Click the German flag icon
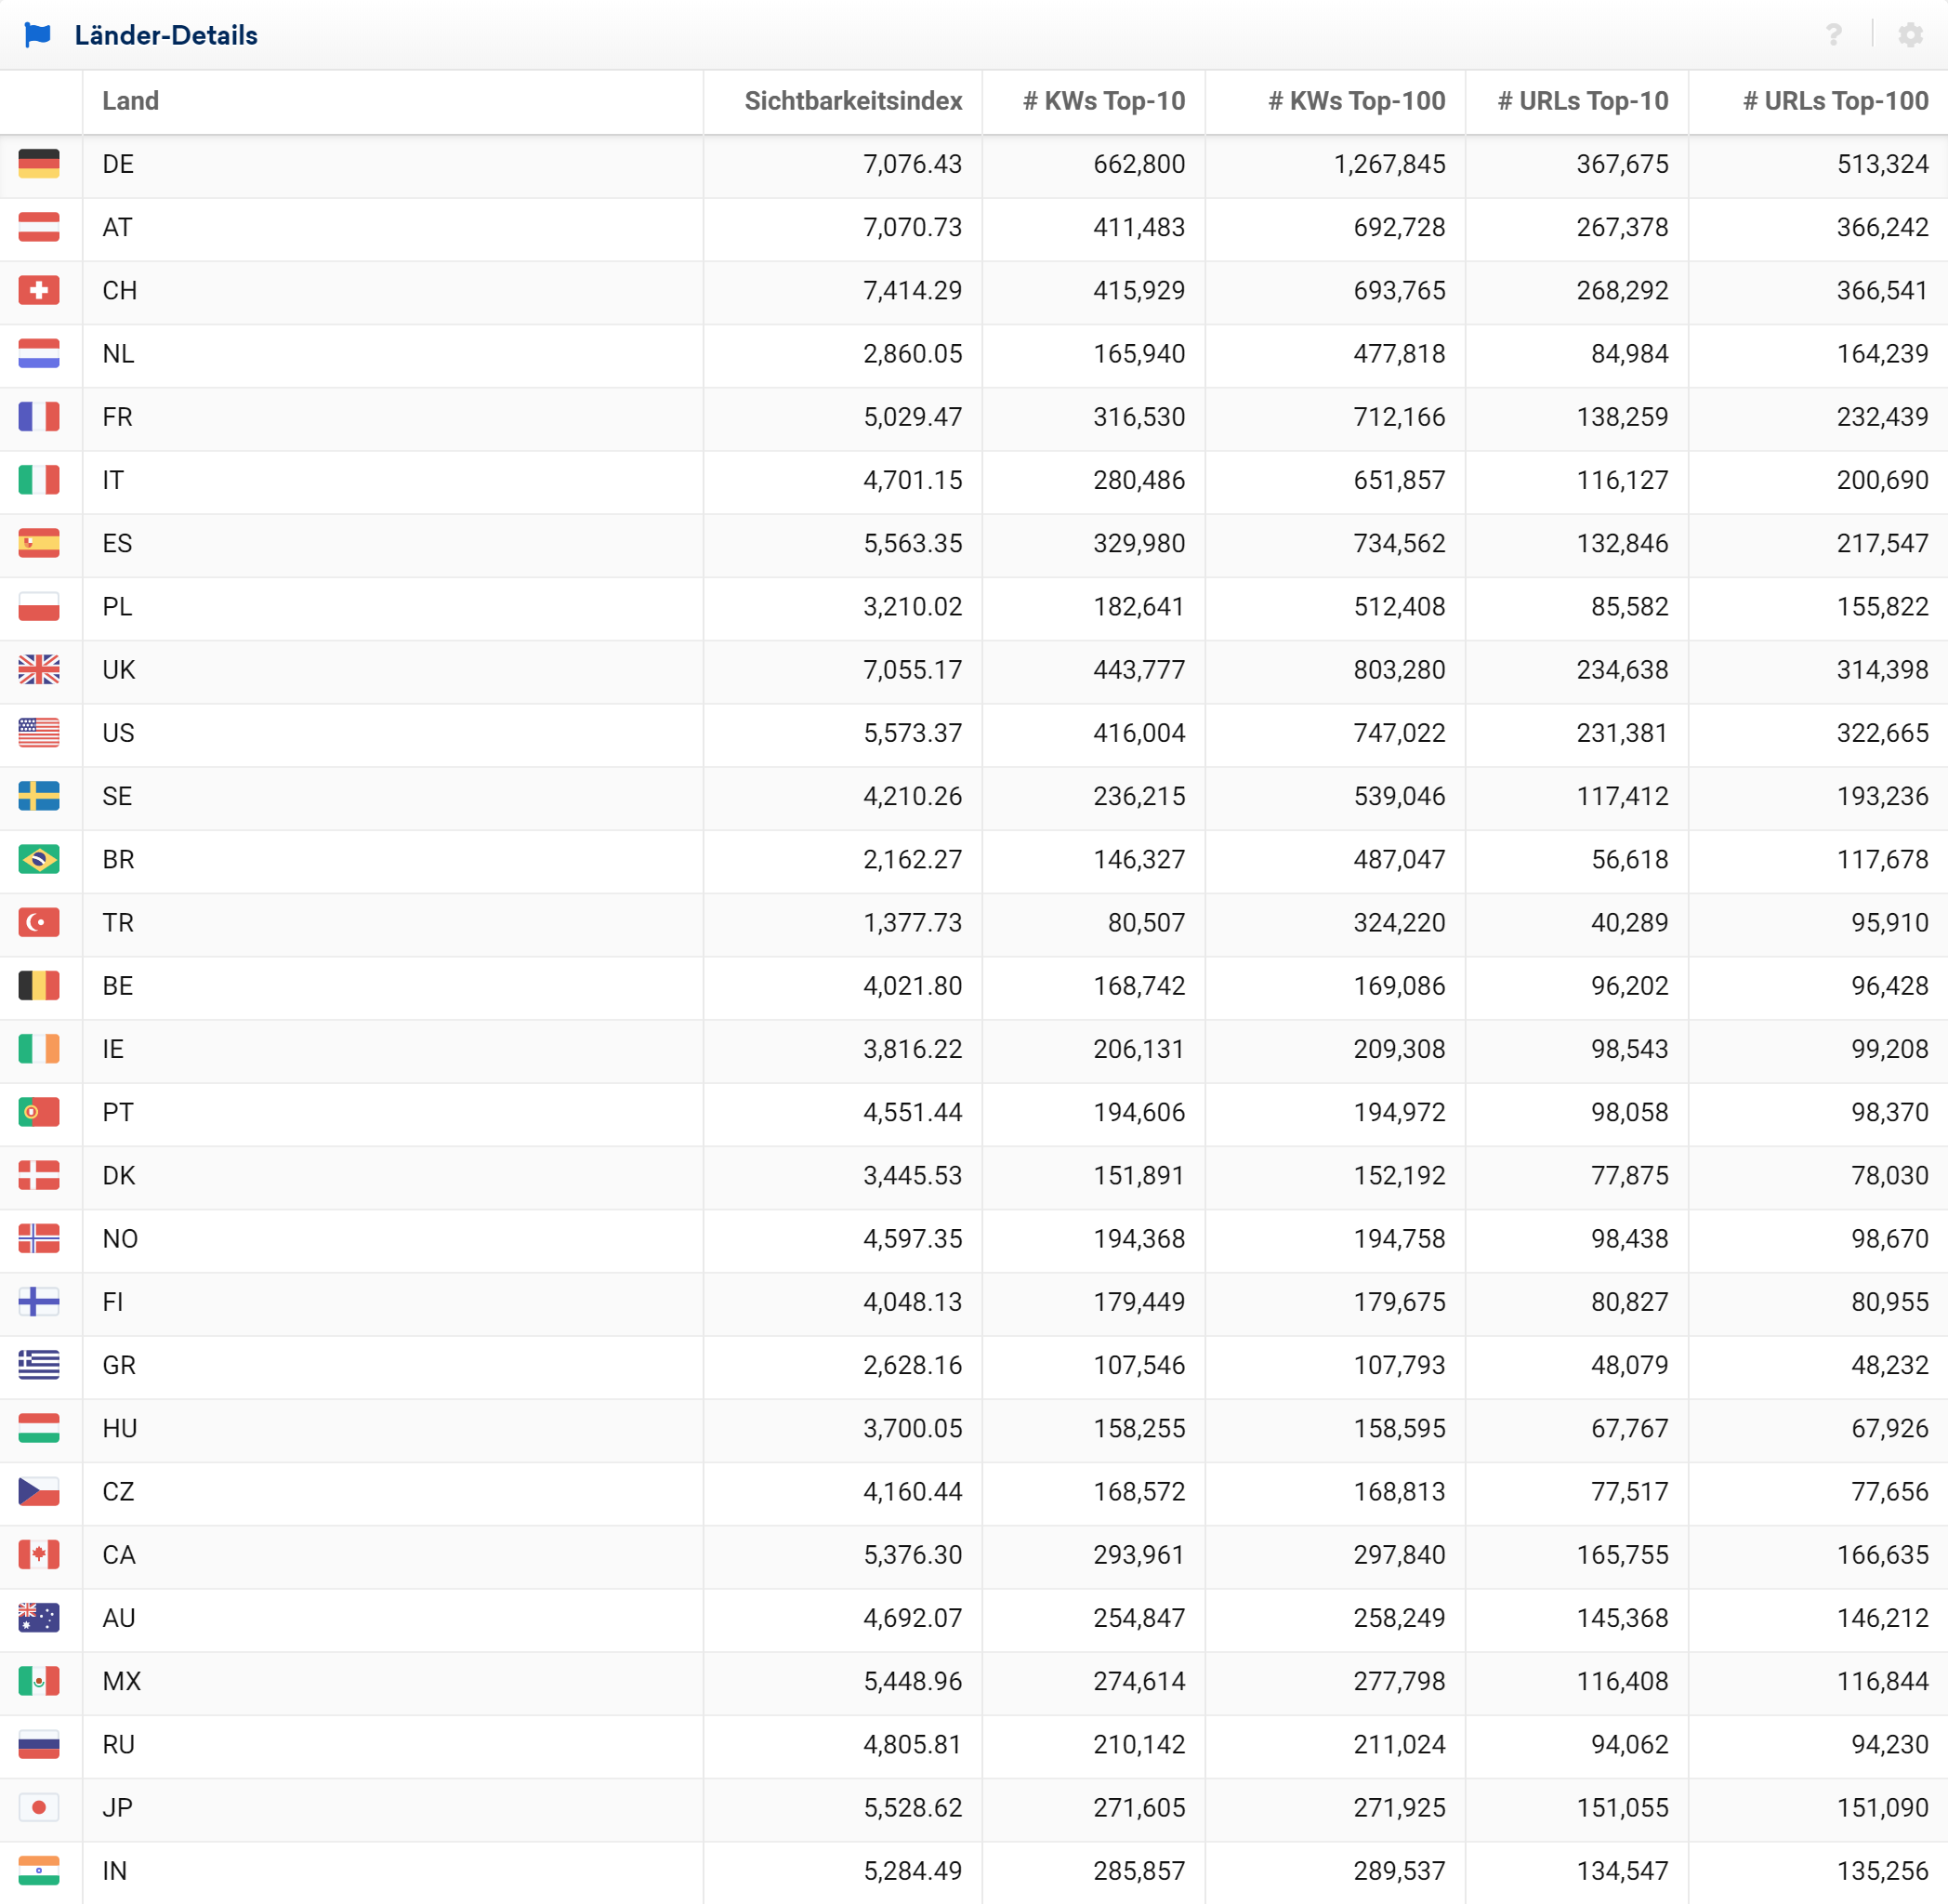Image resolution: width=1948 pixels, height=1904 pixels. tap(39, 164)
